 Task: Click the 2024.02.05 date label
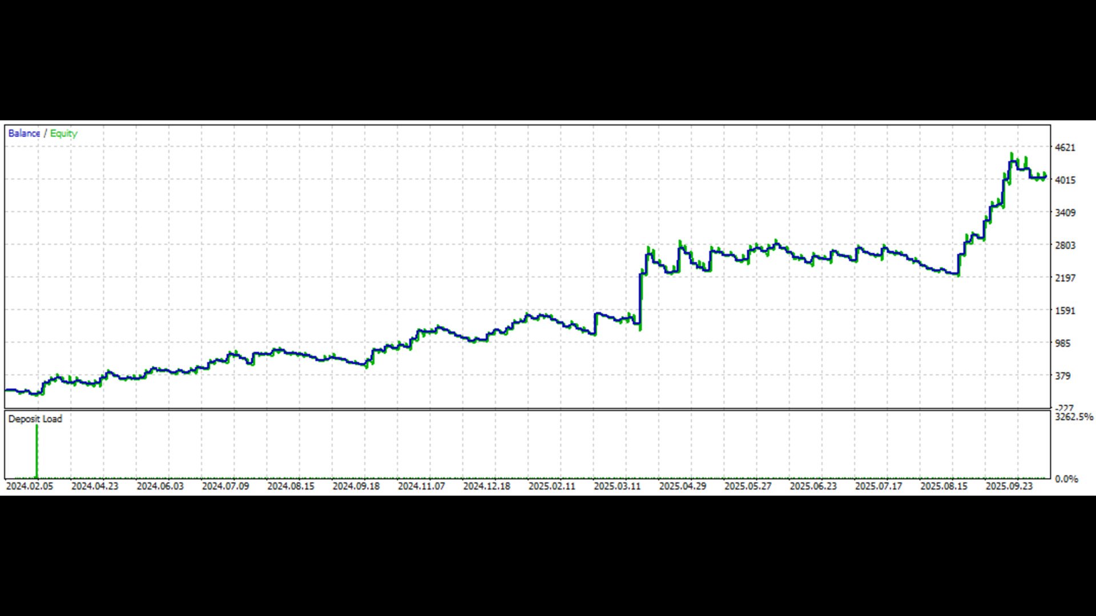(x=29, y=486)
